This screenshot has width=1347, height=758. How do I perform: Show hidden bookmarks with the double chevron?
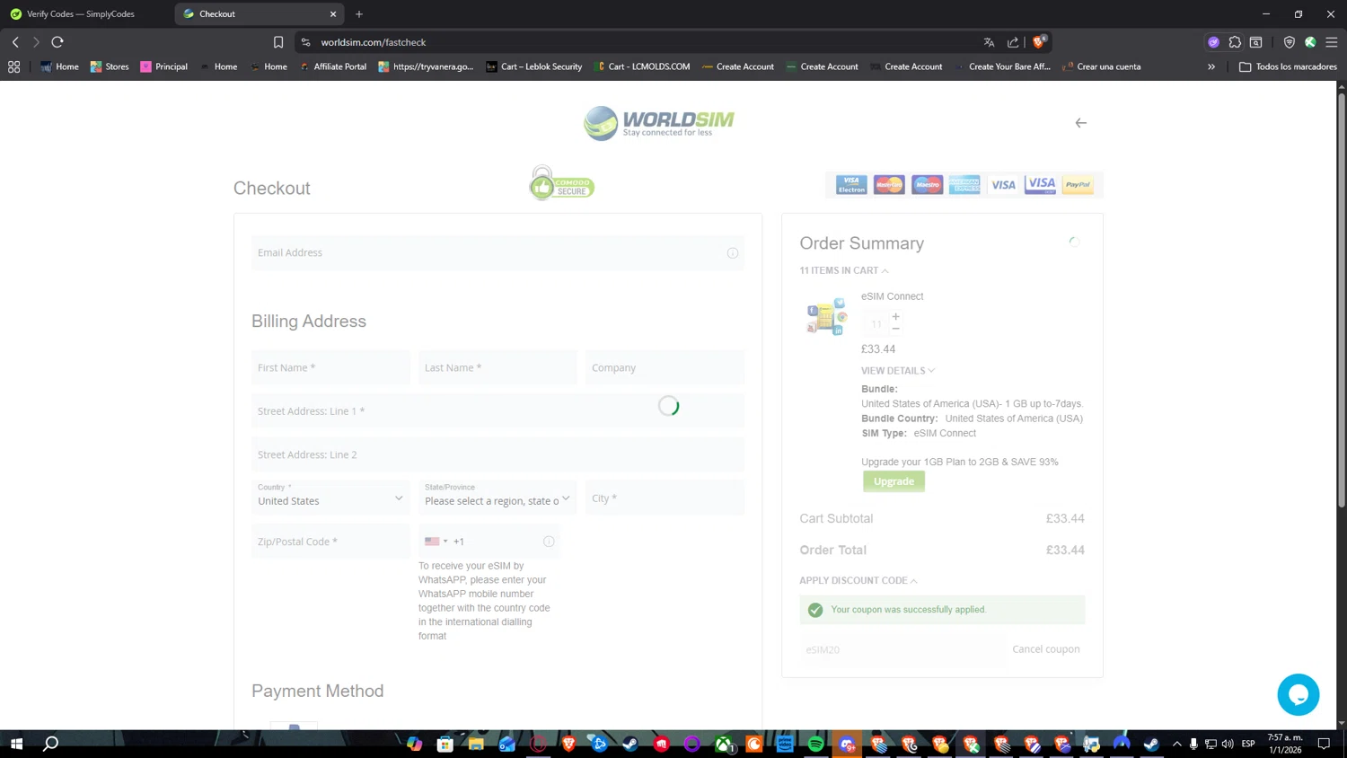(1211, 66)
